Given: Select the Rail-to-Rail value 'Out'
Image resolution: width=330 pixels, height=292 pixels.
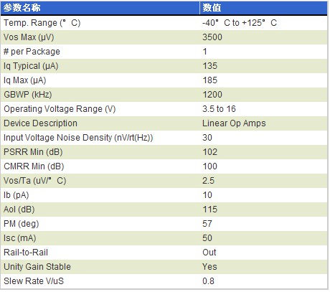Looking at the screenshot, I should [x=209, y=253].
